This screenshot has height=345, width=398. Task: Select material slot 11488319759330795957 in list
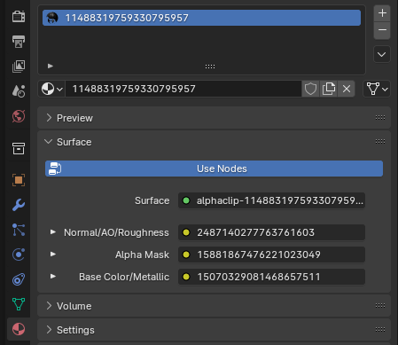(x=201, y=18)
